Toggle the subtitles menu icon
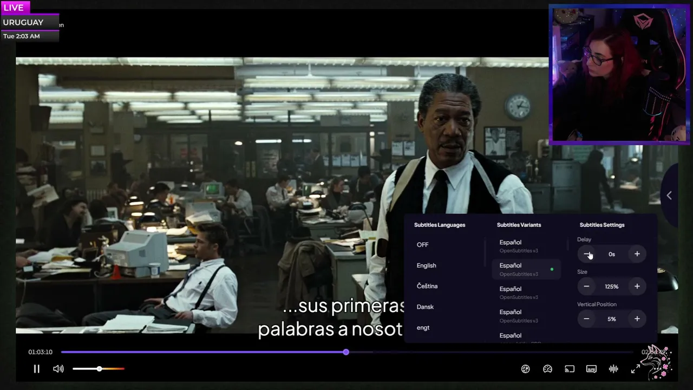Viewport: 693px width, 390px height. 591,369
